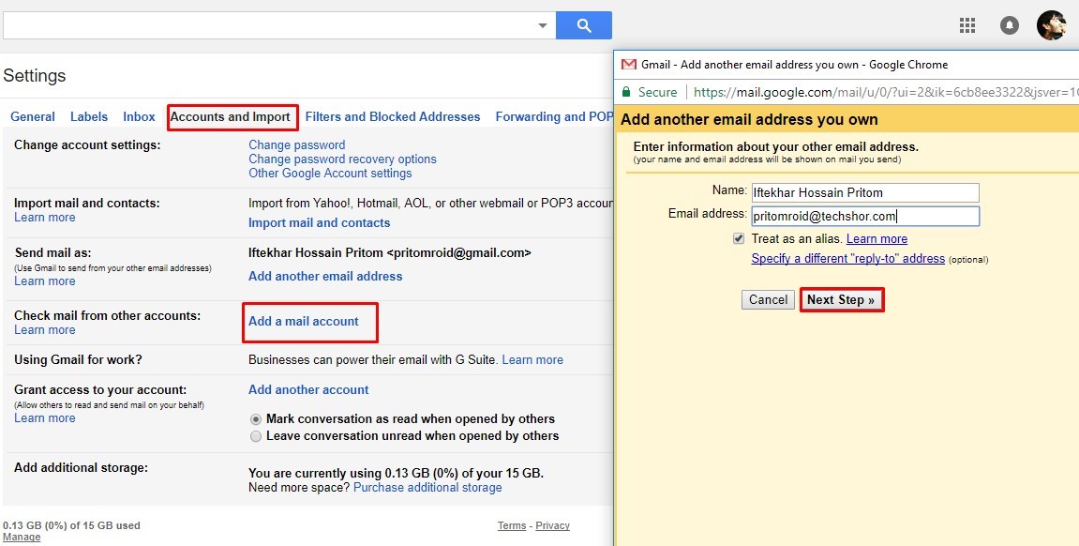This screenshot has width=1079, height=546.
Task: Click Change password recovery options link
Action: (342, 159)
